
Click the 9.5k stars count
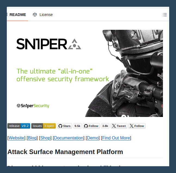(x=77, y=126)
